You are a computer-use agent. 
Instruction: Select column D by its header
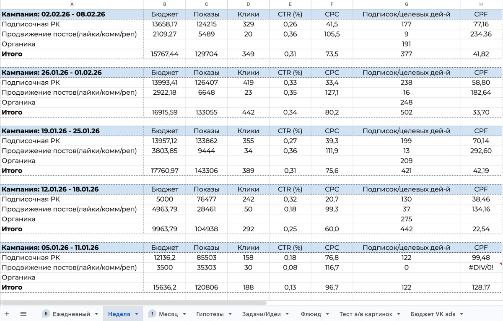coord(249,4)
